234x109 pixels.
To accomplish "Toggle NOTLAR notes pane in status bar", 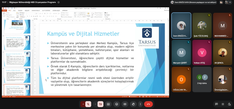I will tap(125, 96).
